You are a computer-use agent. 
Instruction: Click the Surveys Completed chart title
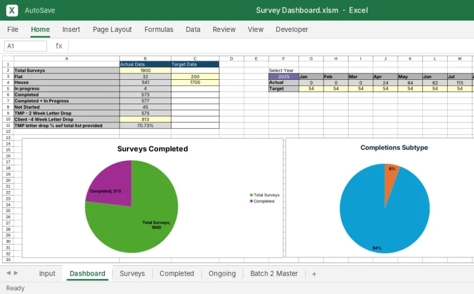[152, 149]
